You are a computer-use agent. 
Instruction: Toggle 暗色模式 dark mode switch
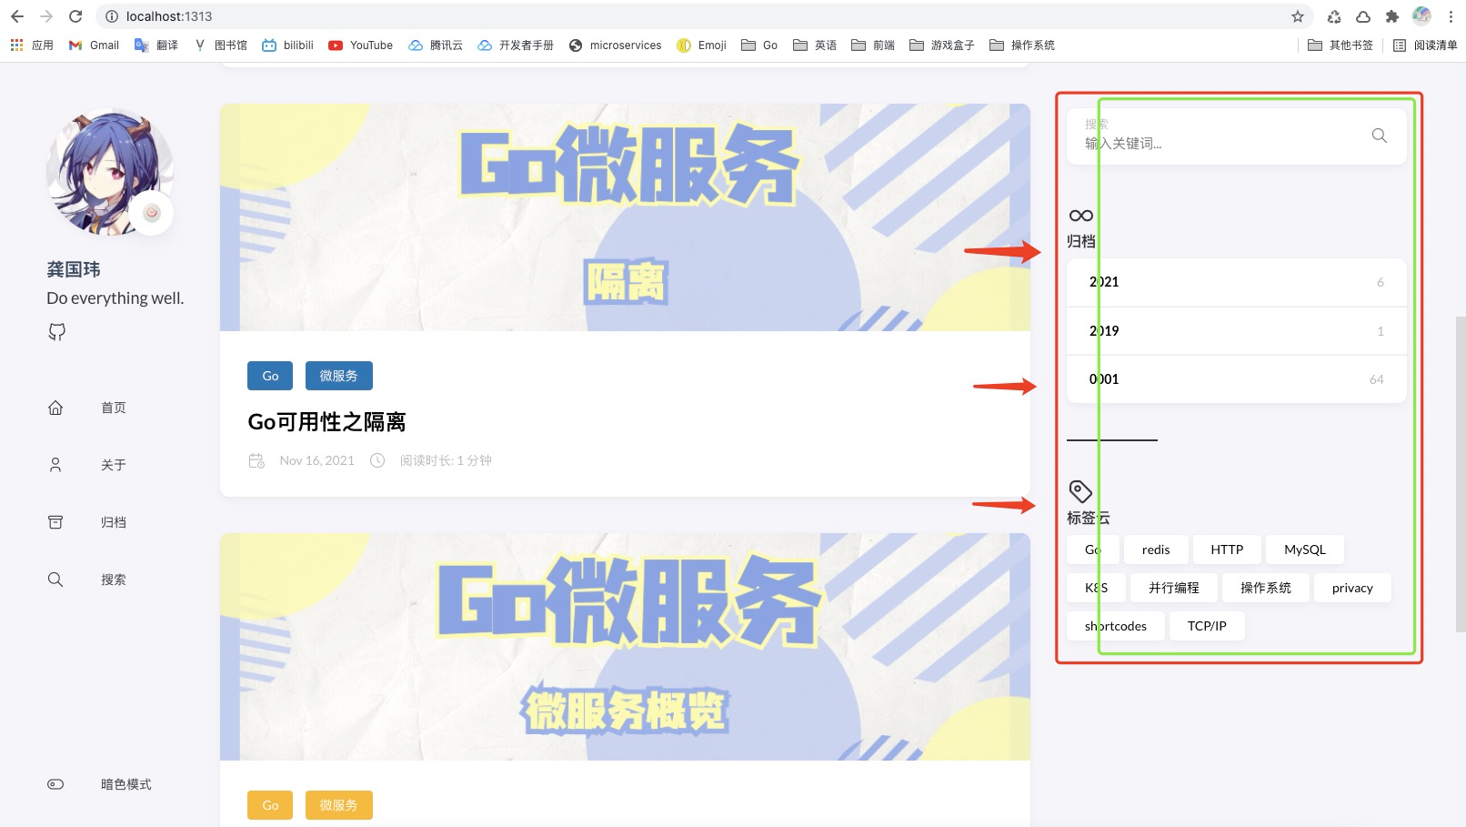click(x=55, y=784)
